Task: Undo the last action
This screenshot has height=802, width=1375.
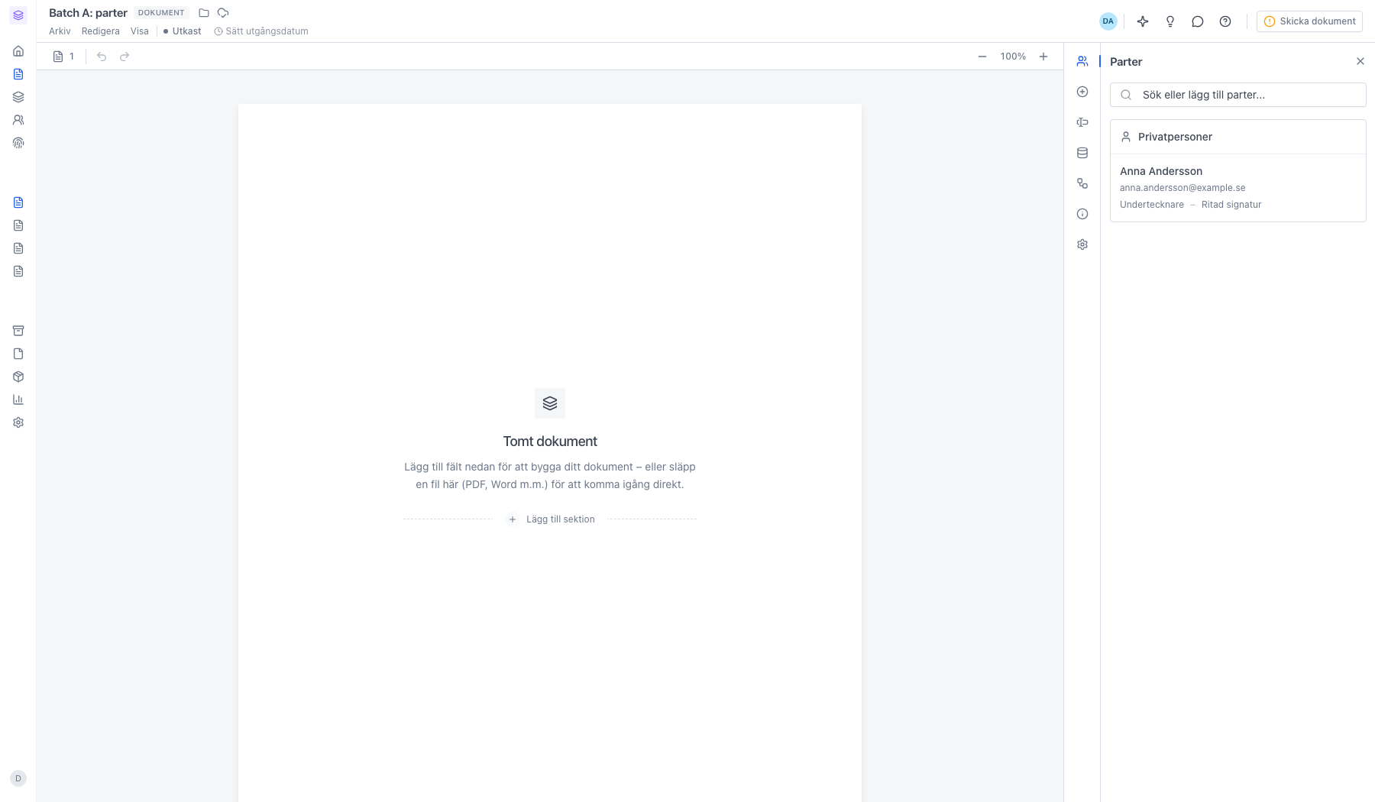Action: click(x=102, y=57)
